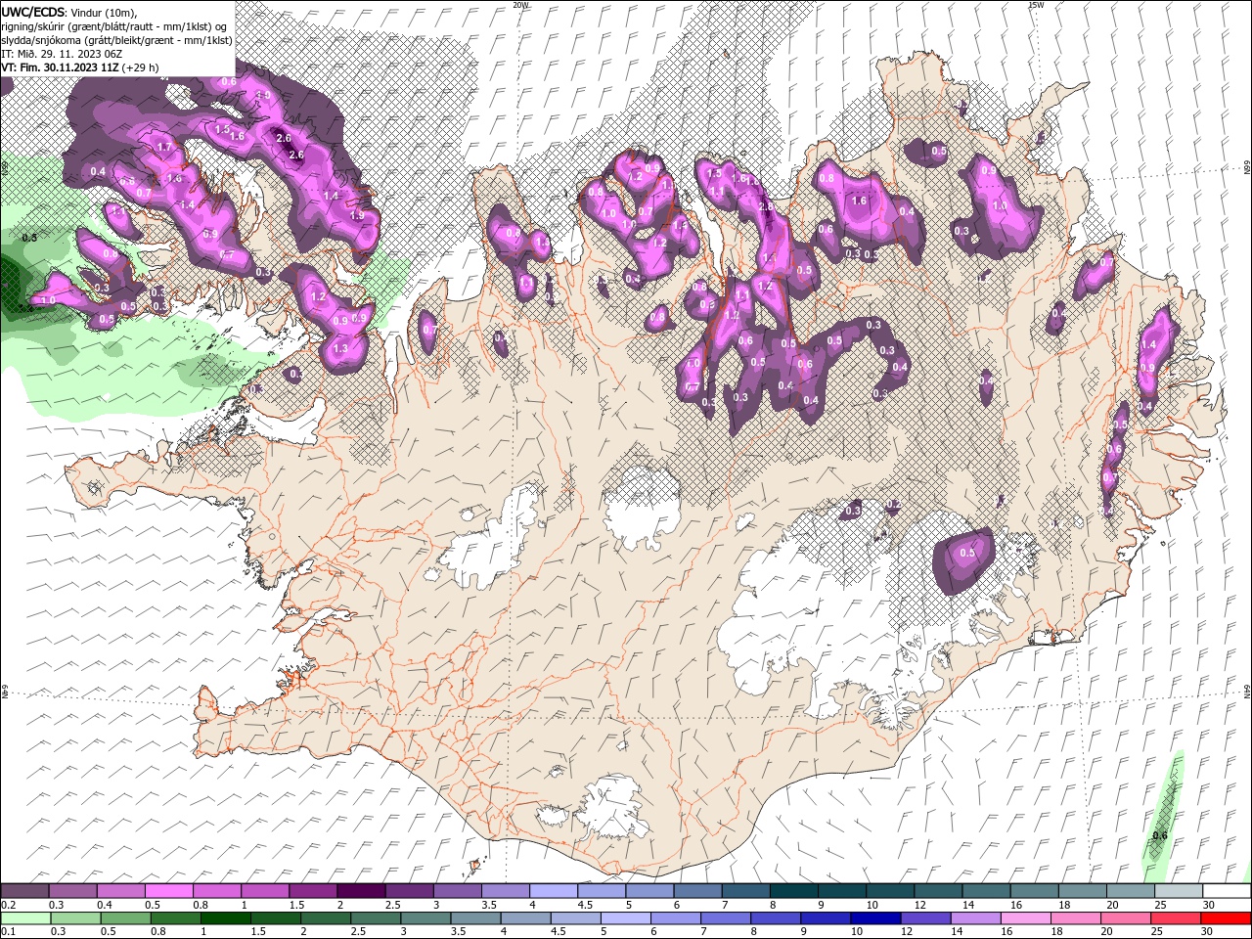Select the 20–25 pink-red rain legend swatch
The height and width of the screenshot is (939, 1252).
click(x=1126, y=918)
